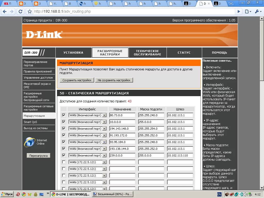The height and width of the screenshot is (198, 264).
Task: Open interface dropdown for 93.95.184.0 route
Action: [88, 142]
